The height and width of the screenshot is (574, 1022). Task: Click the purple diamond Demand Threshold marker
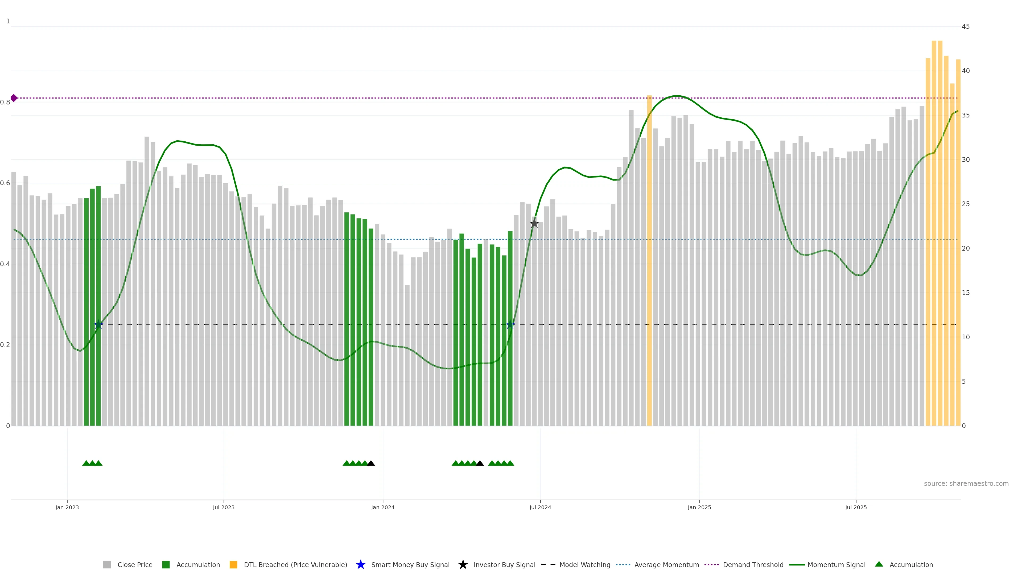(x=14, y=98)
